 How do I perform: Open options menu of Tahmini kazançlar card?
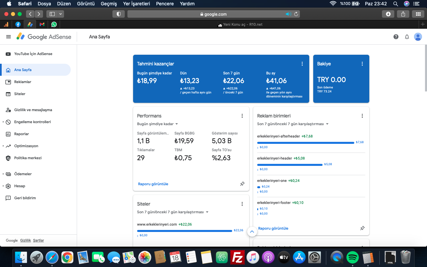coord(302,64)
